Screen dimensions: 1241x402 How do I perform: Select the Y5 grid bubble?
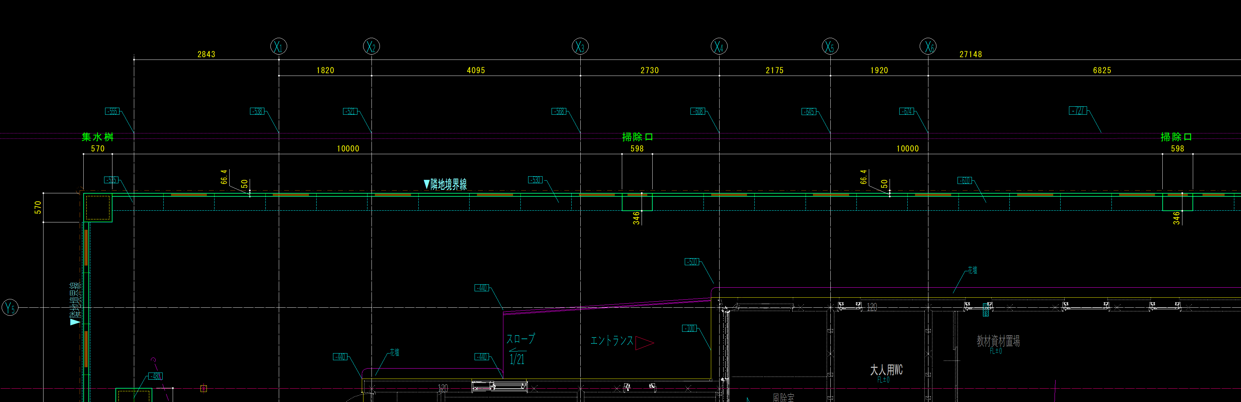pos(10,307)
